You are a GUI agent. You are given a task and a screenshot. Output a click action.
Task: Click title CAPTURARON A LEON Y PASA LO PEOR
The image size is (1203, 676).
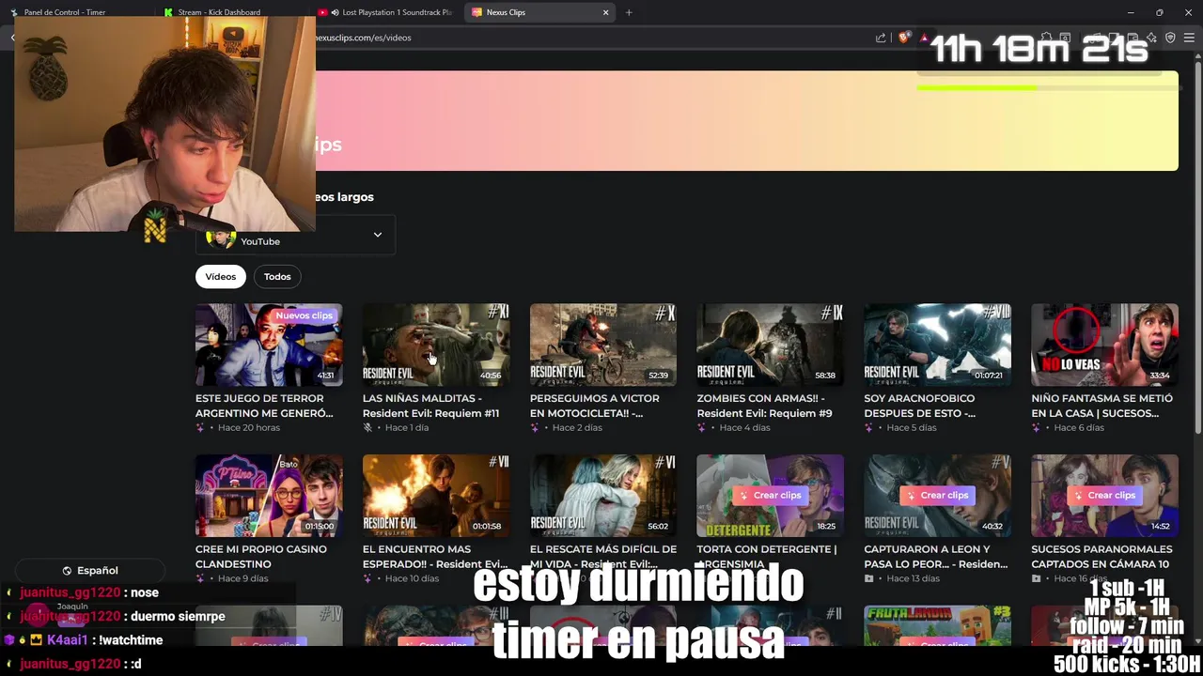click(936, 557)
